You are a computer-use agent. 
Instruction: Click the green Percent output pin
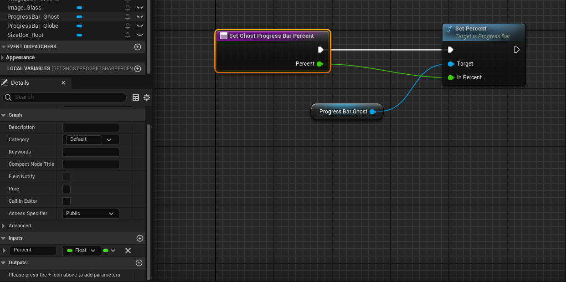[x=319, y=64]
